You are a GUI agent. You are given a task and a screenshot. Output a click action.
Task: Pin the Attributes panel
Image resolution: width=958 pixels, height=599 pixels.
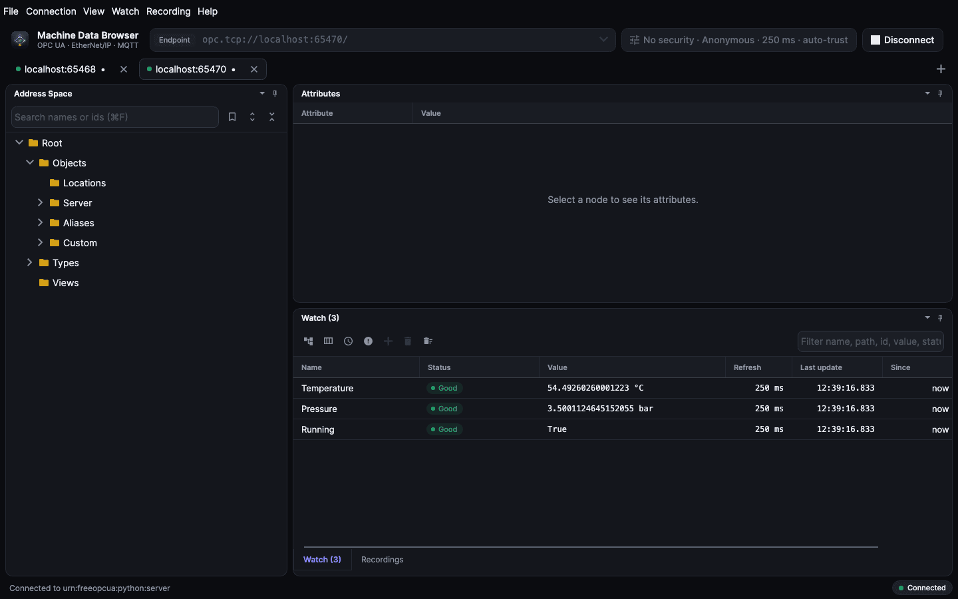[940, 94]
